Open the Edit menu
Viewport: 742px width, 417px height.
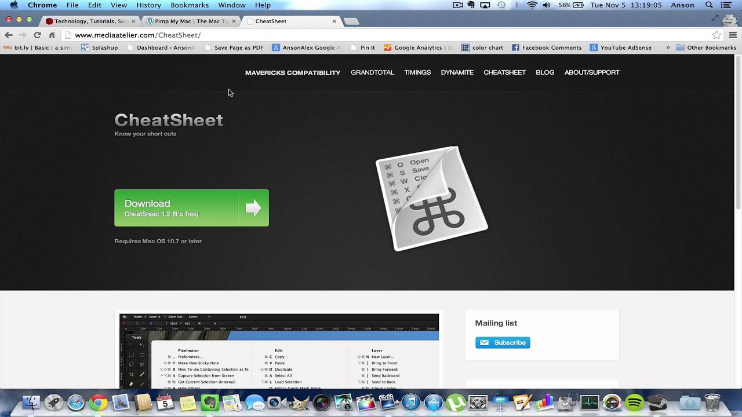(x=94, y=5)
